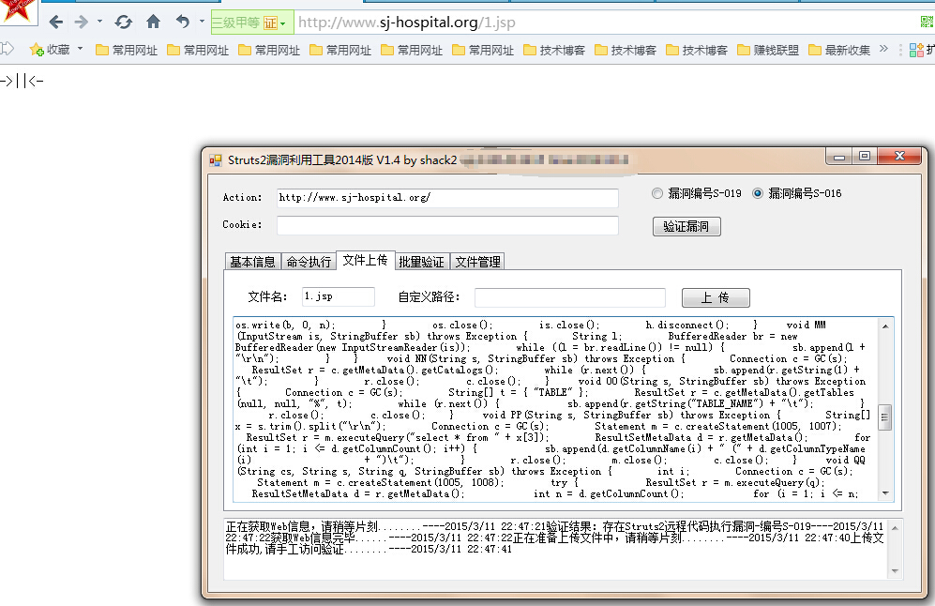Image resolution: width=935 pixels, height=606 pixels.
Task: Close the Struts2 tool window
Action: click(x=899, y=157)
